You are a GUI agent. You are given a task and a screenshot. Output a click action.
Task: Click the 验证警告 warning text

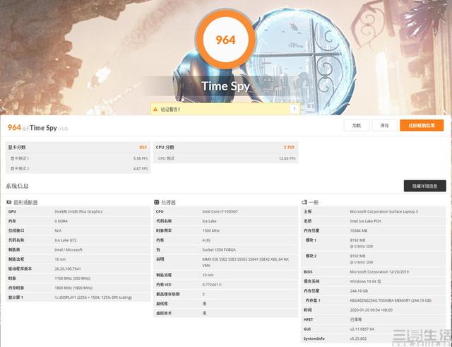coord(171,110)
